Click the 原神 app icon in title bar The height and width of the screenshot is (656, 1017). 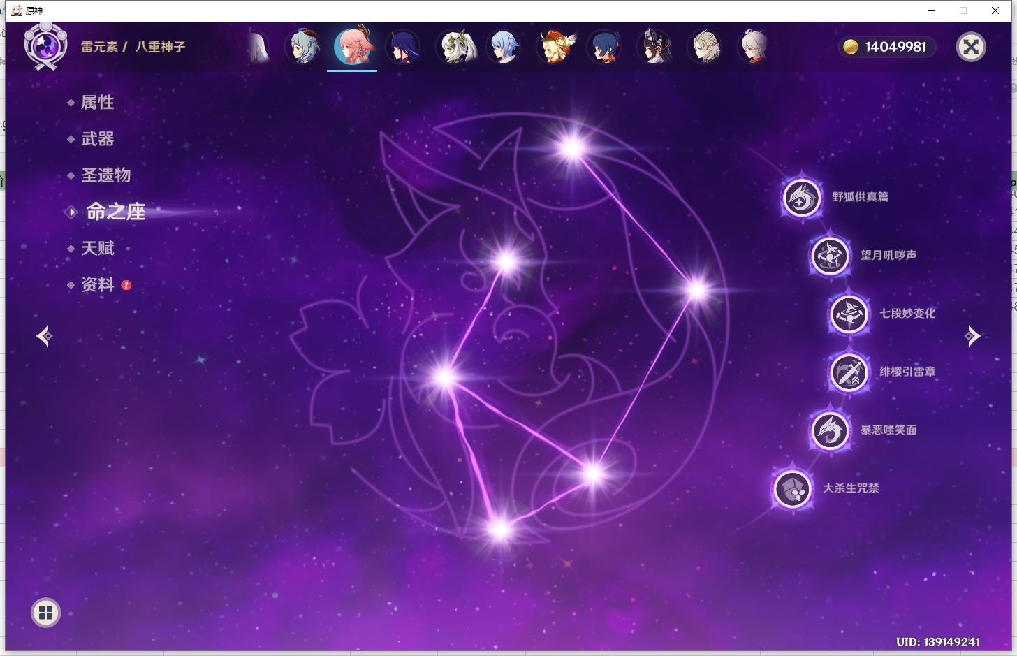[17, 10]
